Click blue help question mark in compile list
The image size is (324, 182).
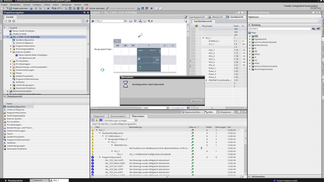coord(201,148)
